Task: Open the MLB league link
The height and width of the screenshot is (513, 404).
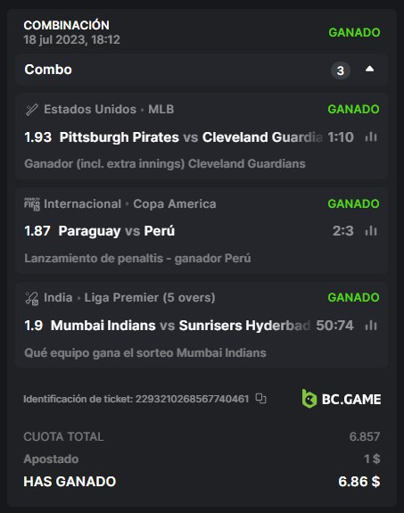Action: tap(161, 109)
